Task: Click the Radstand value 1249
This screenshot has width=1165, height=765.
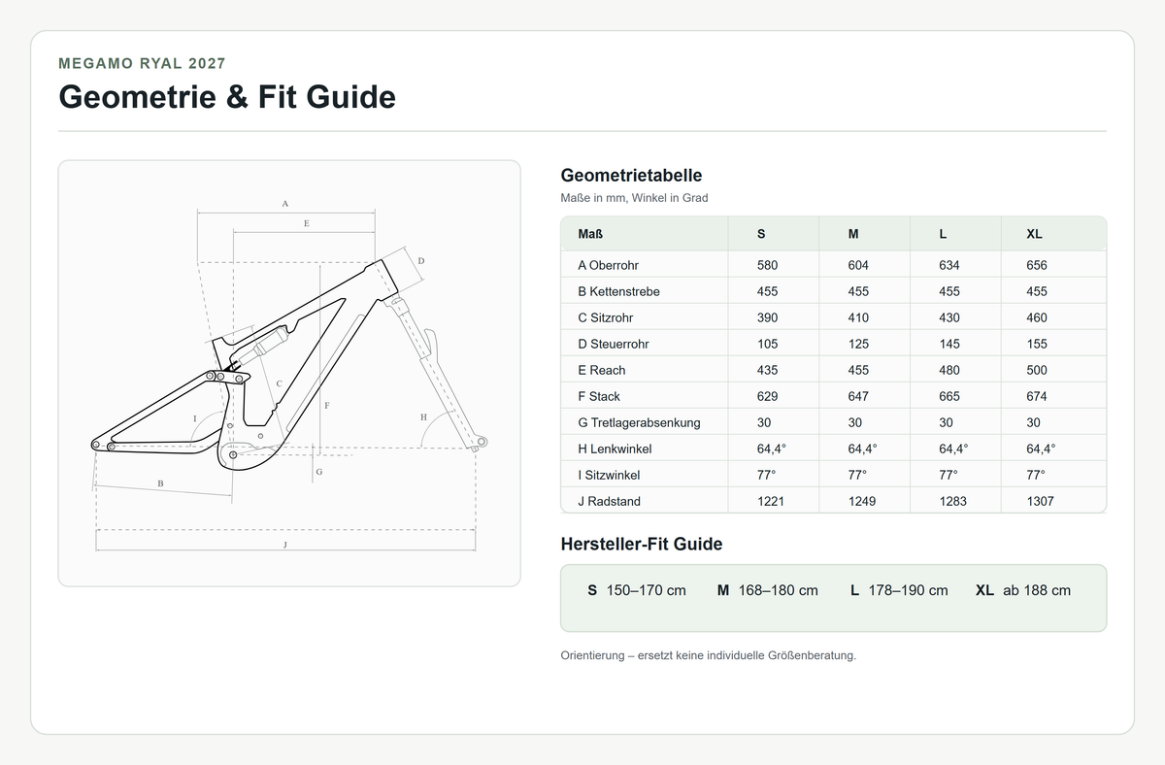Action: pyautogui.click(x=862, y=501)
